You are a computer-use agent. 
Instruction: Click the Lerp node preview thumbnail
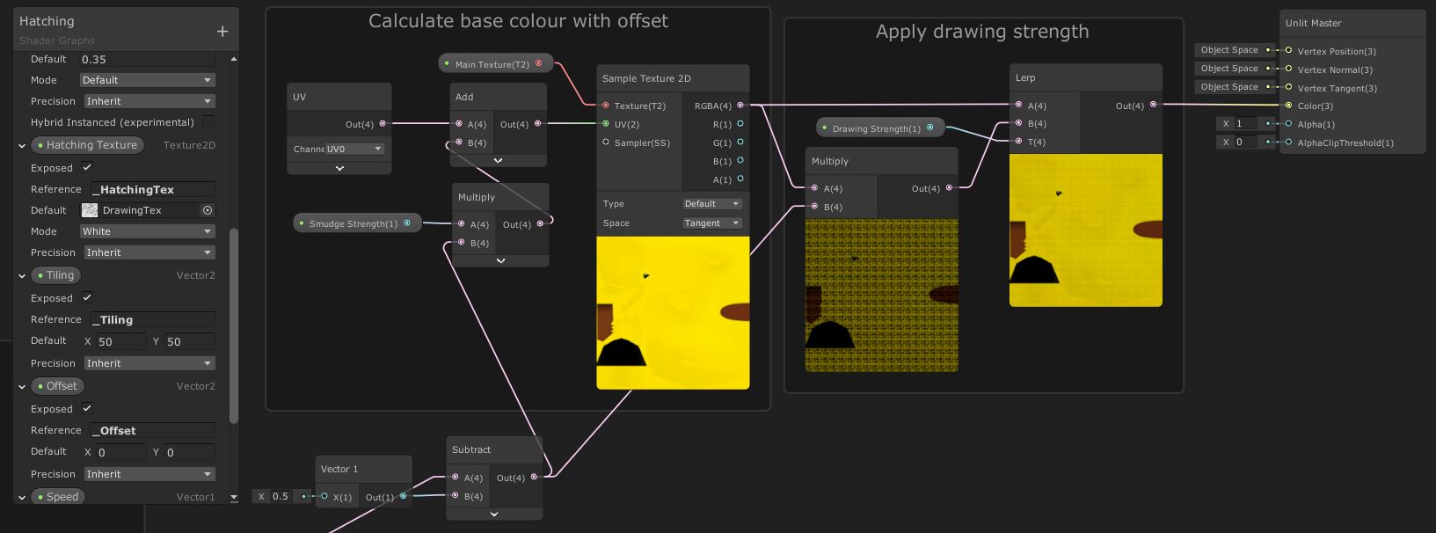[1085, 230]
